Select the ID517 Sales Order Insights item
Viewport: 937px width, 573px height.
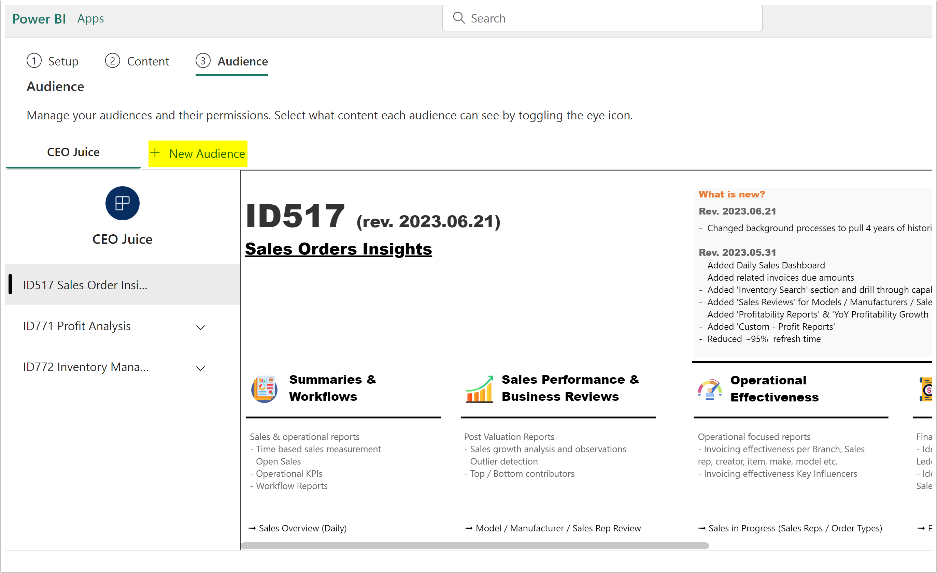(x=123, y=284)
